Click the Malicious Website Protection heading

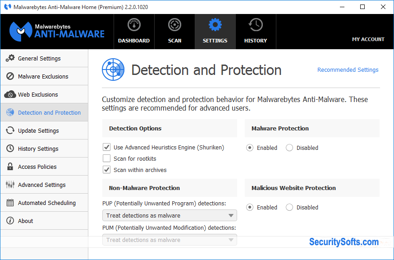(x=293, y=188)
